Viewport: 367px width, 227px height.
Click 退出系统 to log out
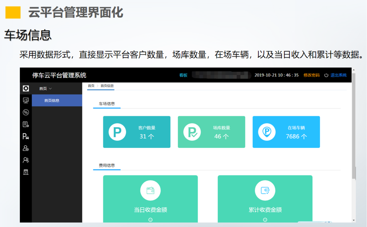pos(339,75)
